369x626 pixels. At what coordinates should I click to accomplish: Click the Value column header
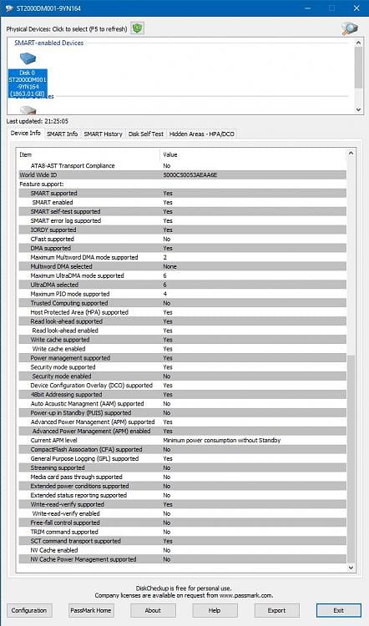click(x=254, y=154)
